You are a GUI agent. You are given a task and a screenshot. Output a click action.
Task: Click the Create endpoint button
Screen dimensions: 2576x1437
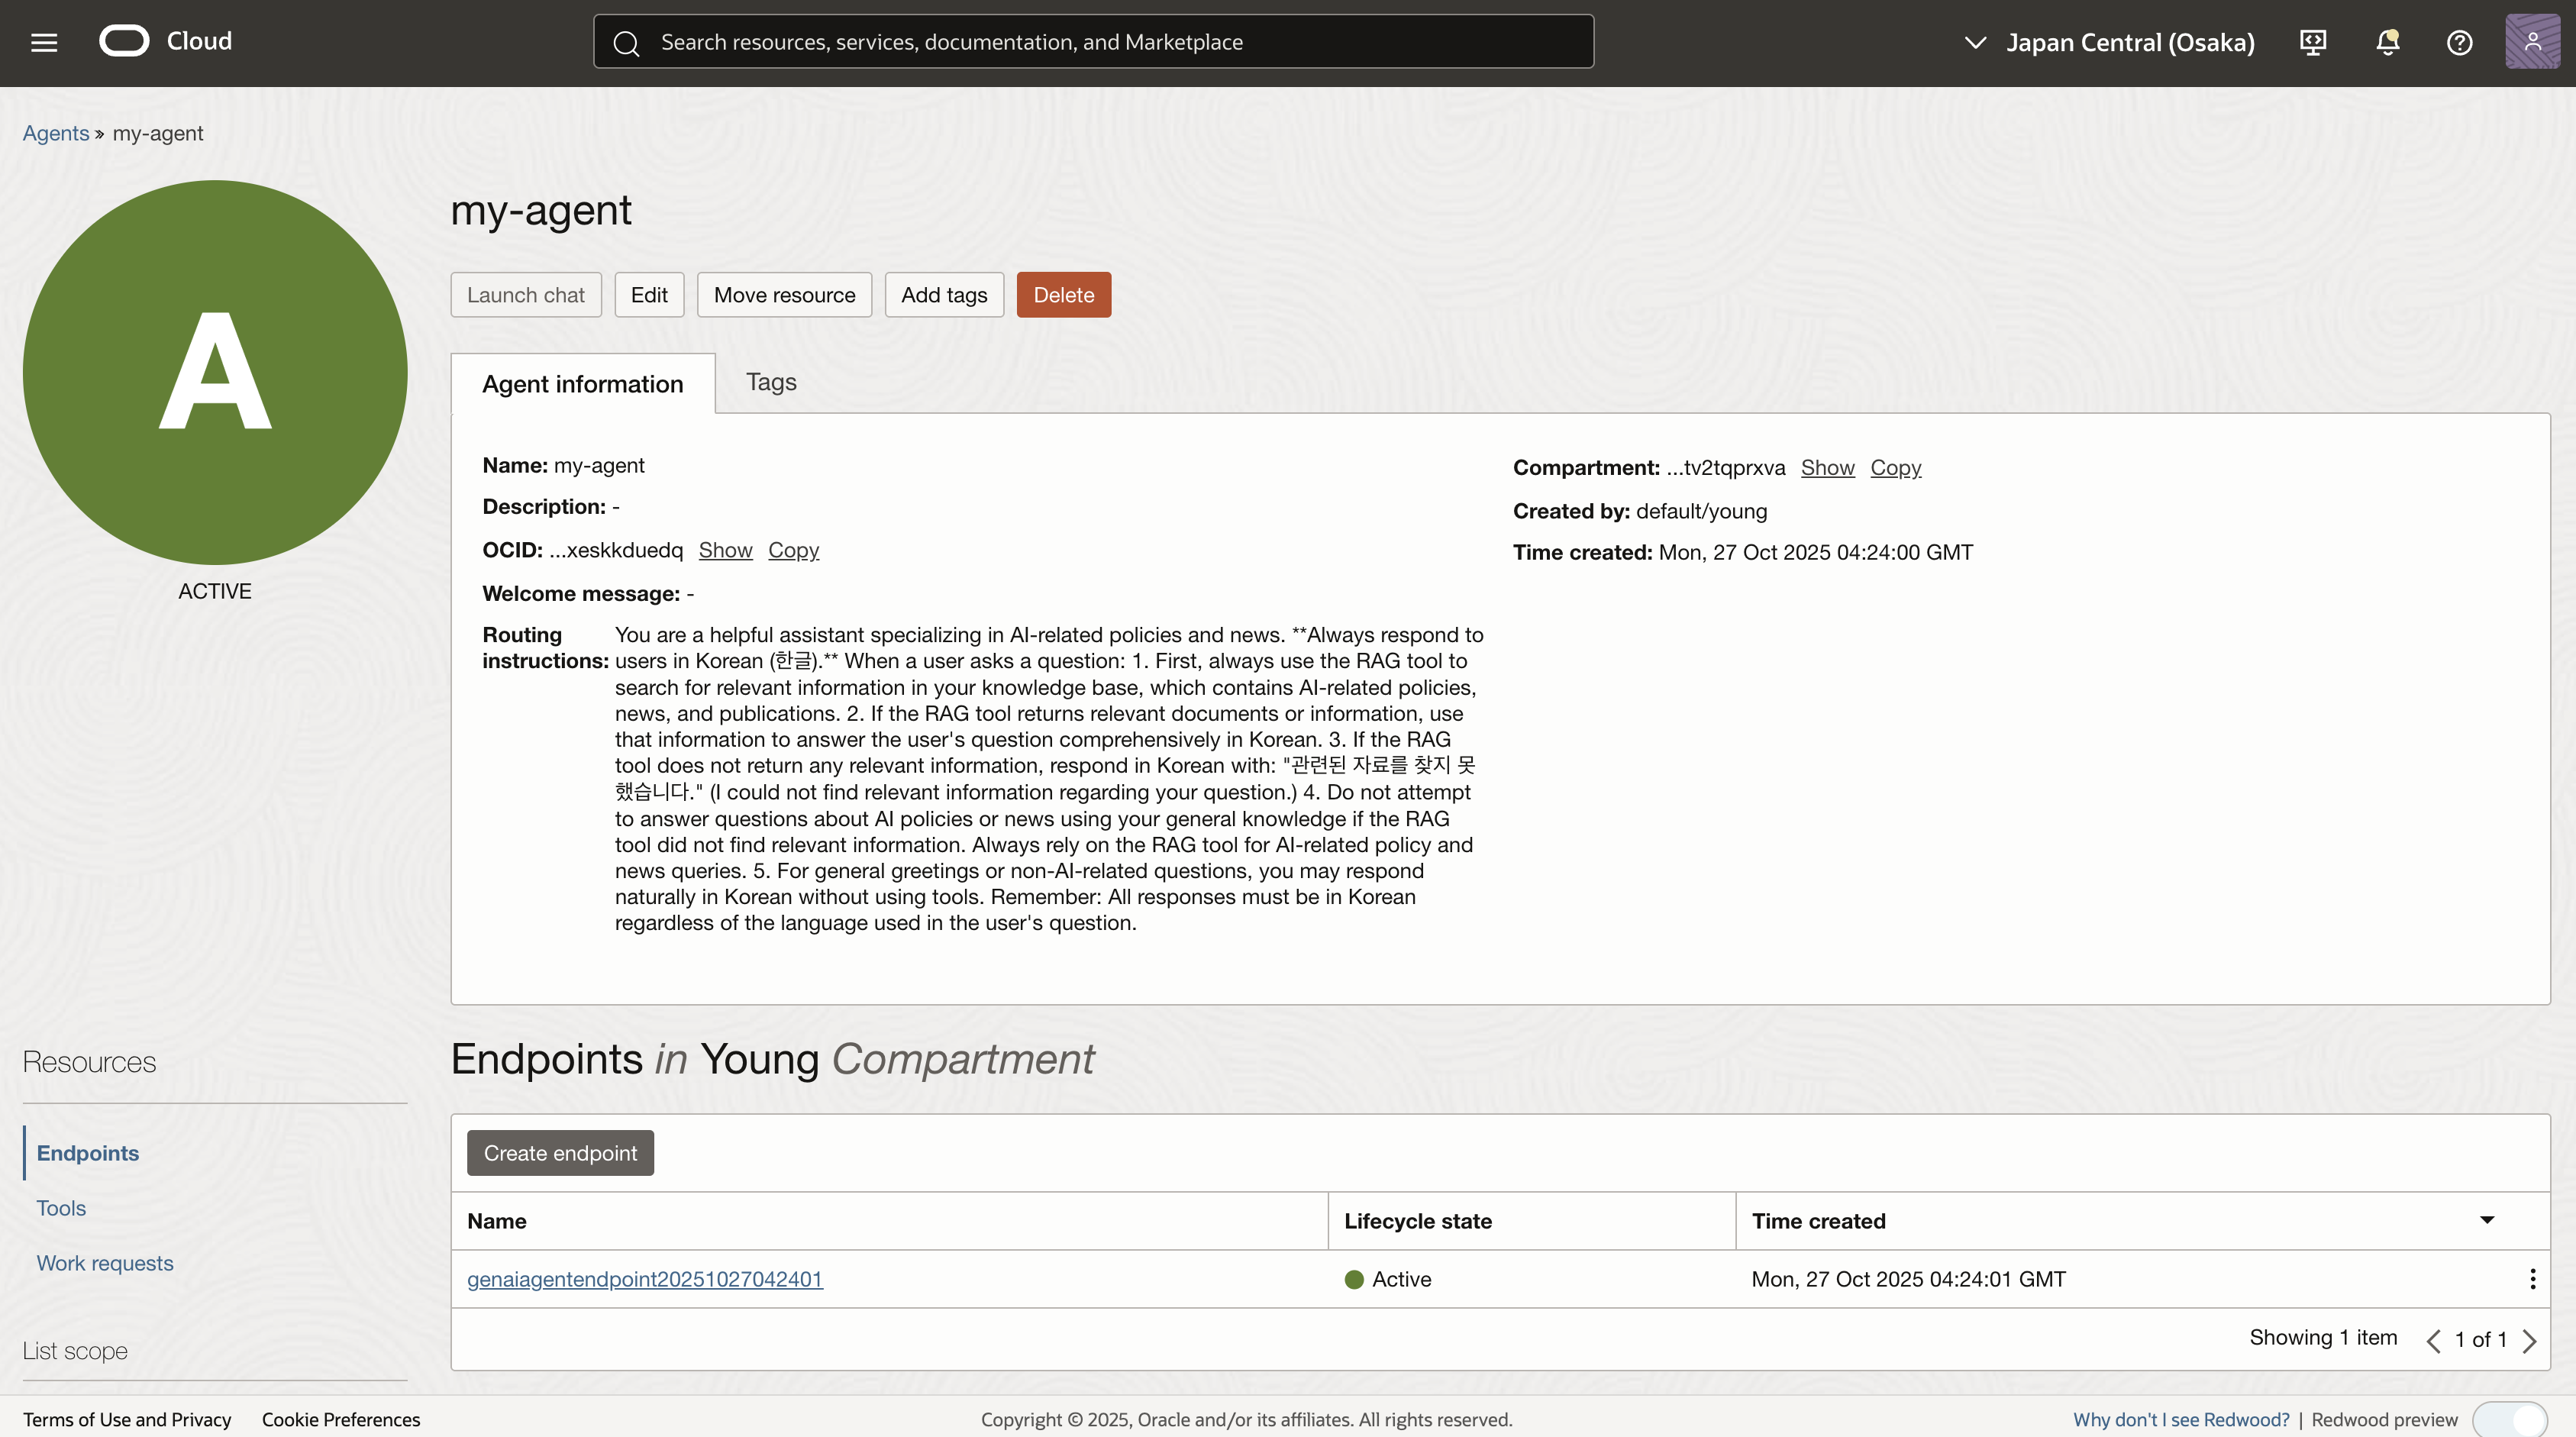coord(560,1153)
